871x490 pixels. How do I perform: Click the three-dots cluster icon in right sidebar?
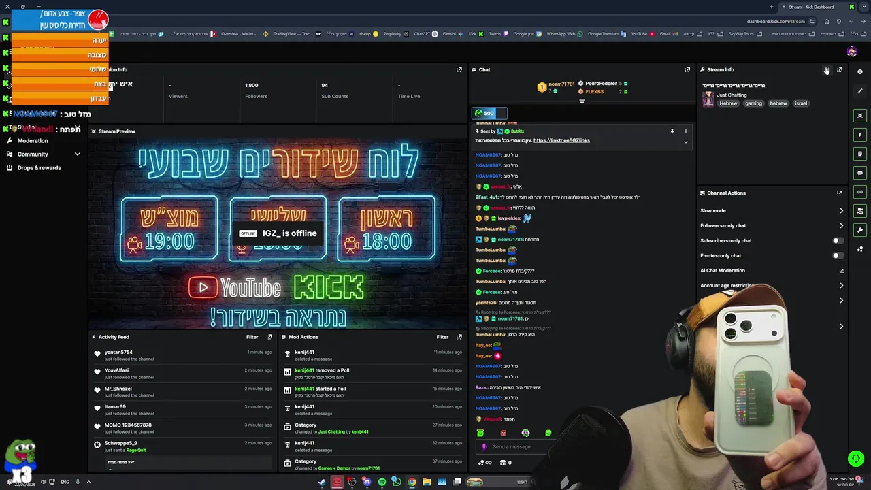[x=860, y=249]
